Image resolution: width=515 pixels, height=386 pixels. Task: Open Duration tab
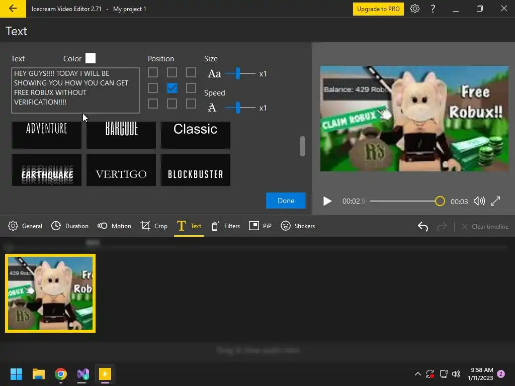pos(70,226)
